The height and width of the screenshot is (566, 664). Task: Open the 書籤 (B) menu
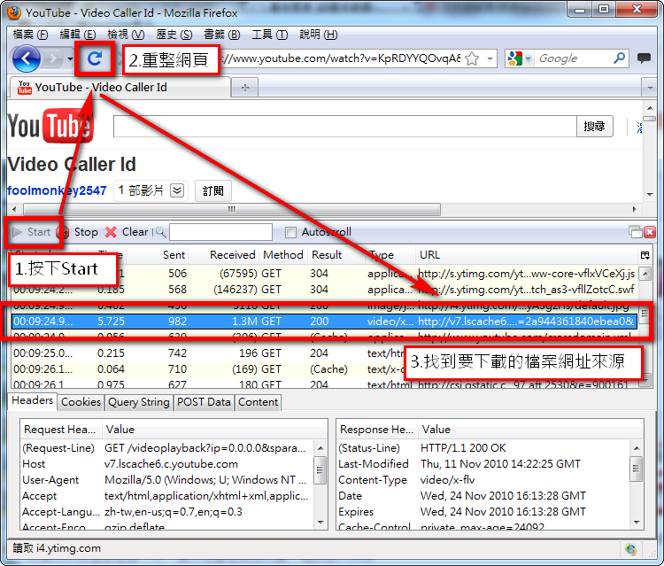(222, 35)
